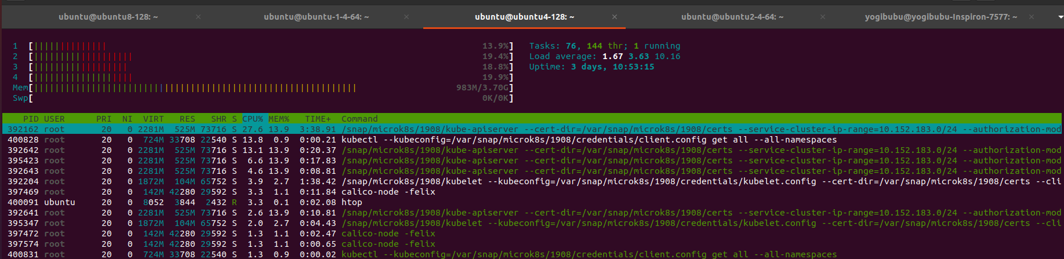Select calico-node row PID 397469
Viewport: 1064px width, 259px height.
coord(532,192)
